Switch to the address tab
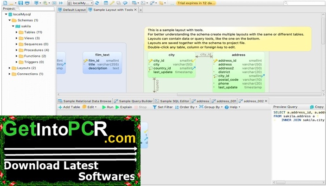Screen dimensions: 326x186 [x=200, y=101]
